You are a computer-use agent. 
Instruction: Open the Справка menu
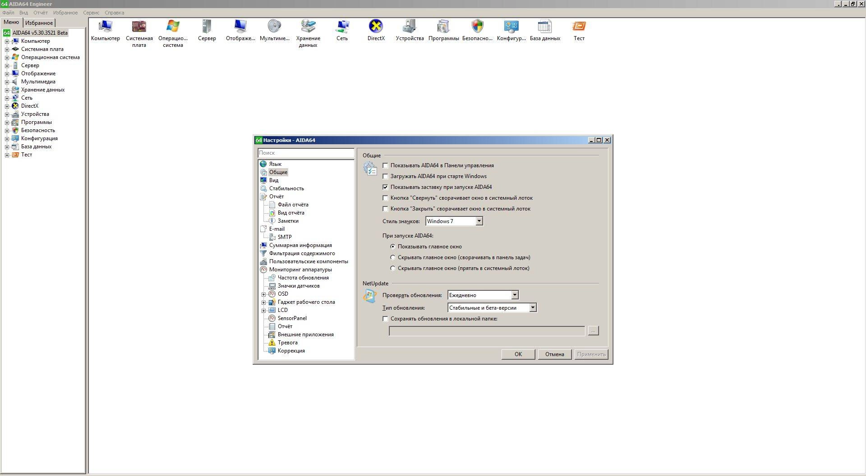click(114, 13)
